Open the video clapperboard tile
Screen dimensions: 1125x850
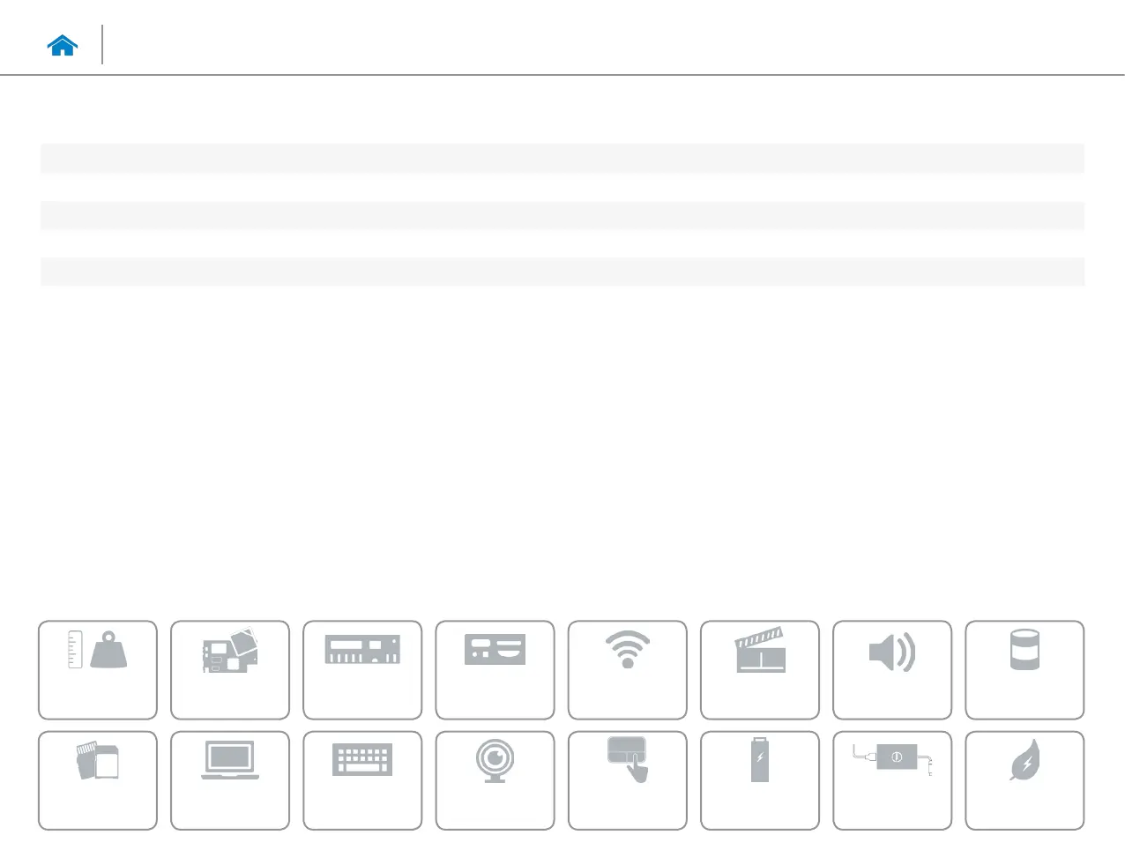coord(760,670)
